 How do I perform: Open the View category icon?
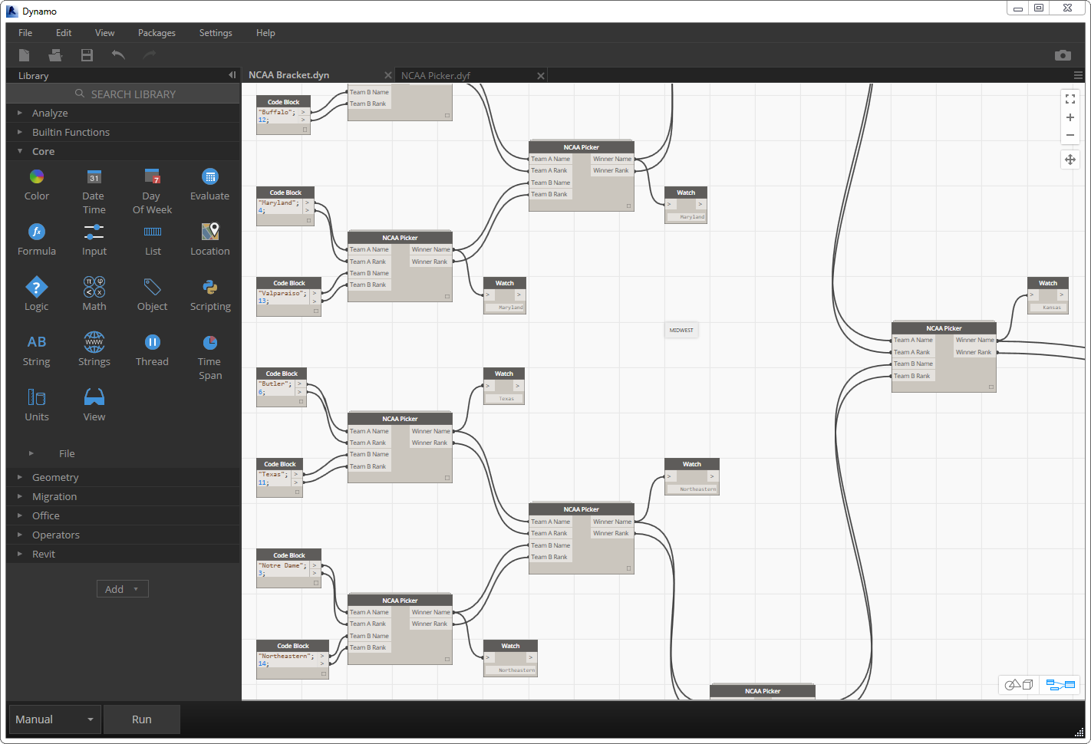pos(94,397)
